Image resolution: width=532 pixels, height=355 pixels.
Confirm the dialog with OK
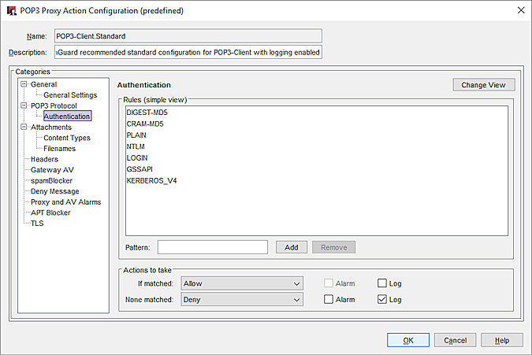coord(407,340)
